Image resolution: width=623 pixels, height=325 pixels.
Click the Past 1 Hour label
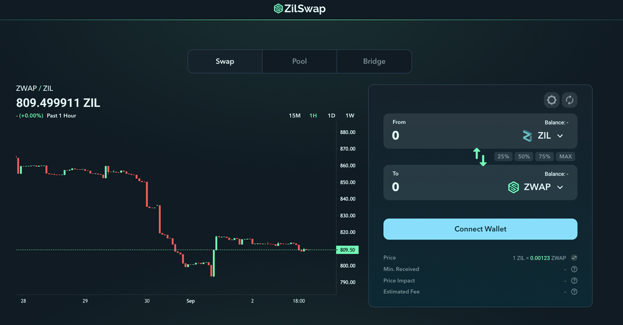(x=61, y=116)
